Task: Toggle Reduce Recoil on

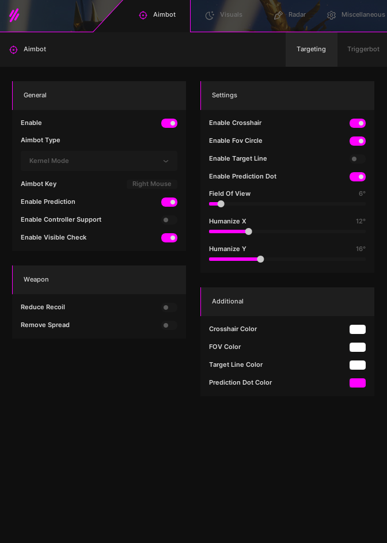Action: [169, 307]
